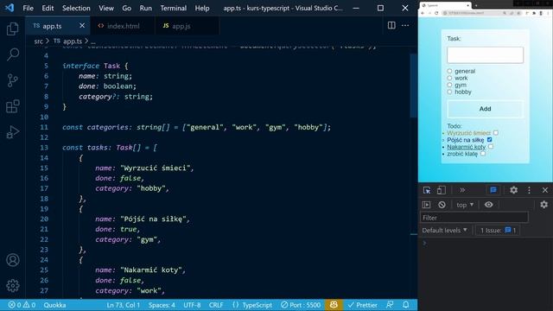Image resolution: width=553 pixels, height=311 pixels.
Task: Create live expression with eye icon
Action: tap(488, 205)
